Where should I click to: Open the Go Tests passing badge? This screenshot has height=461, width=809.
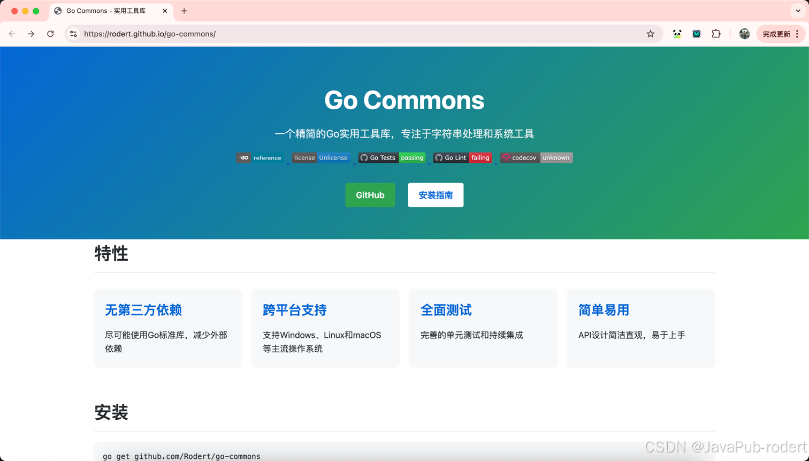click(392, 157)
